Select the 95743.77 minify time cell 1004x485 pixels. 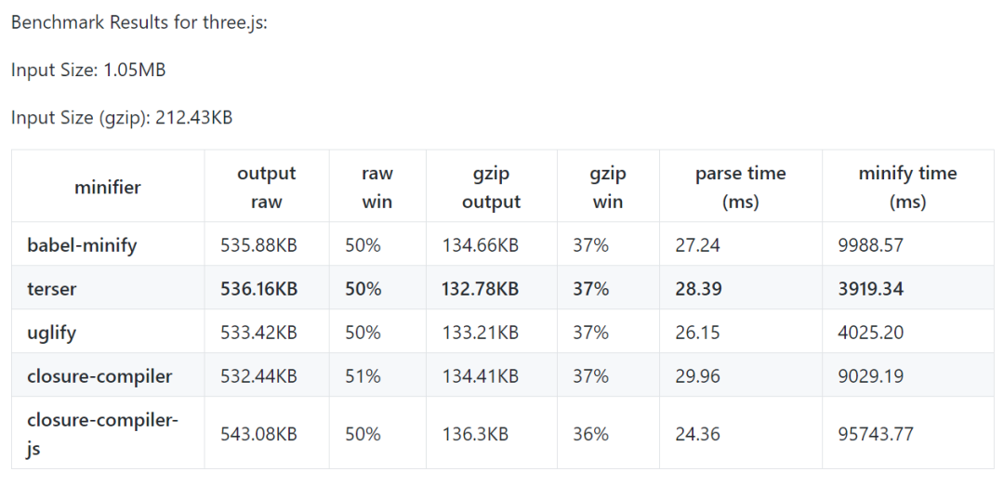point(875,434)
